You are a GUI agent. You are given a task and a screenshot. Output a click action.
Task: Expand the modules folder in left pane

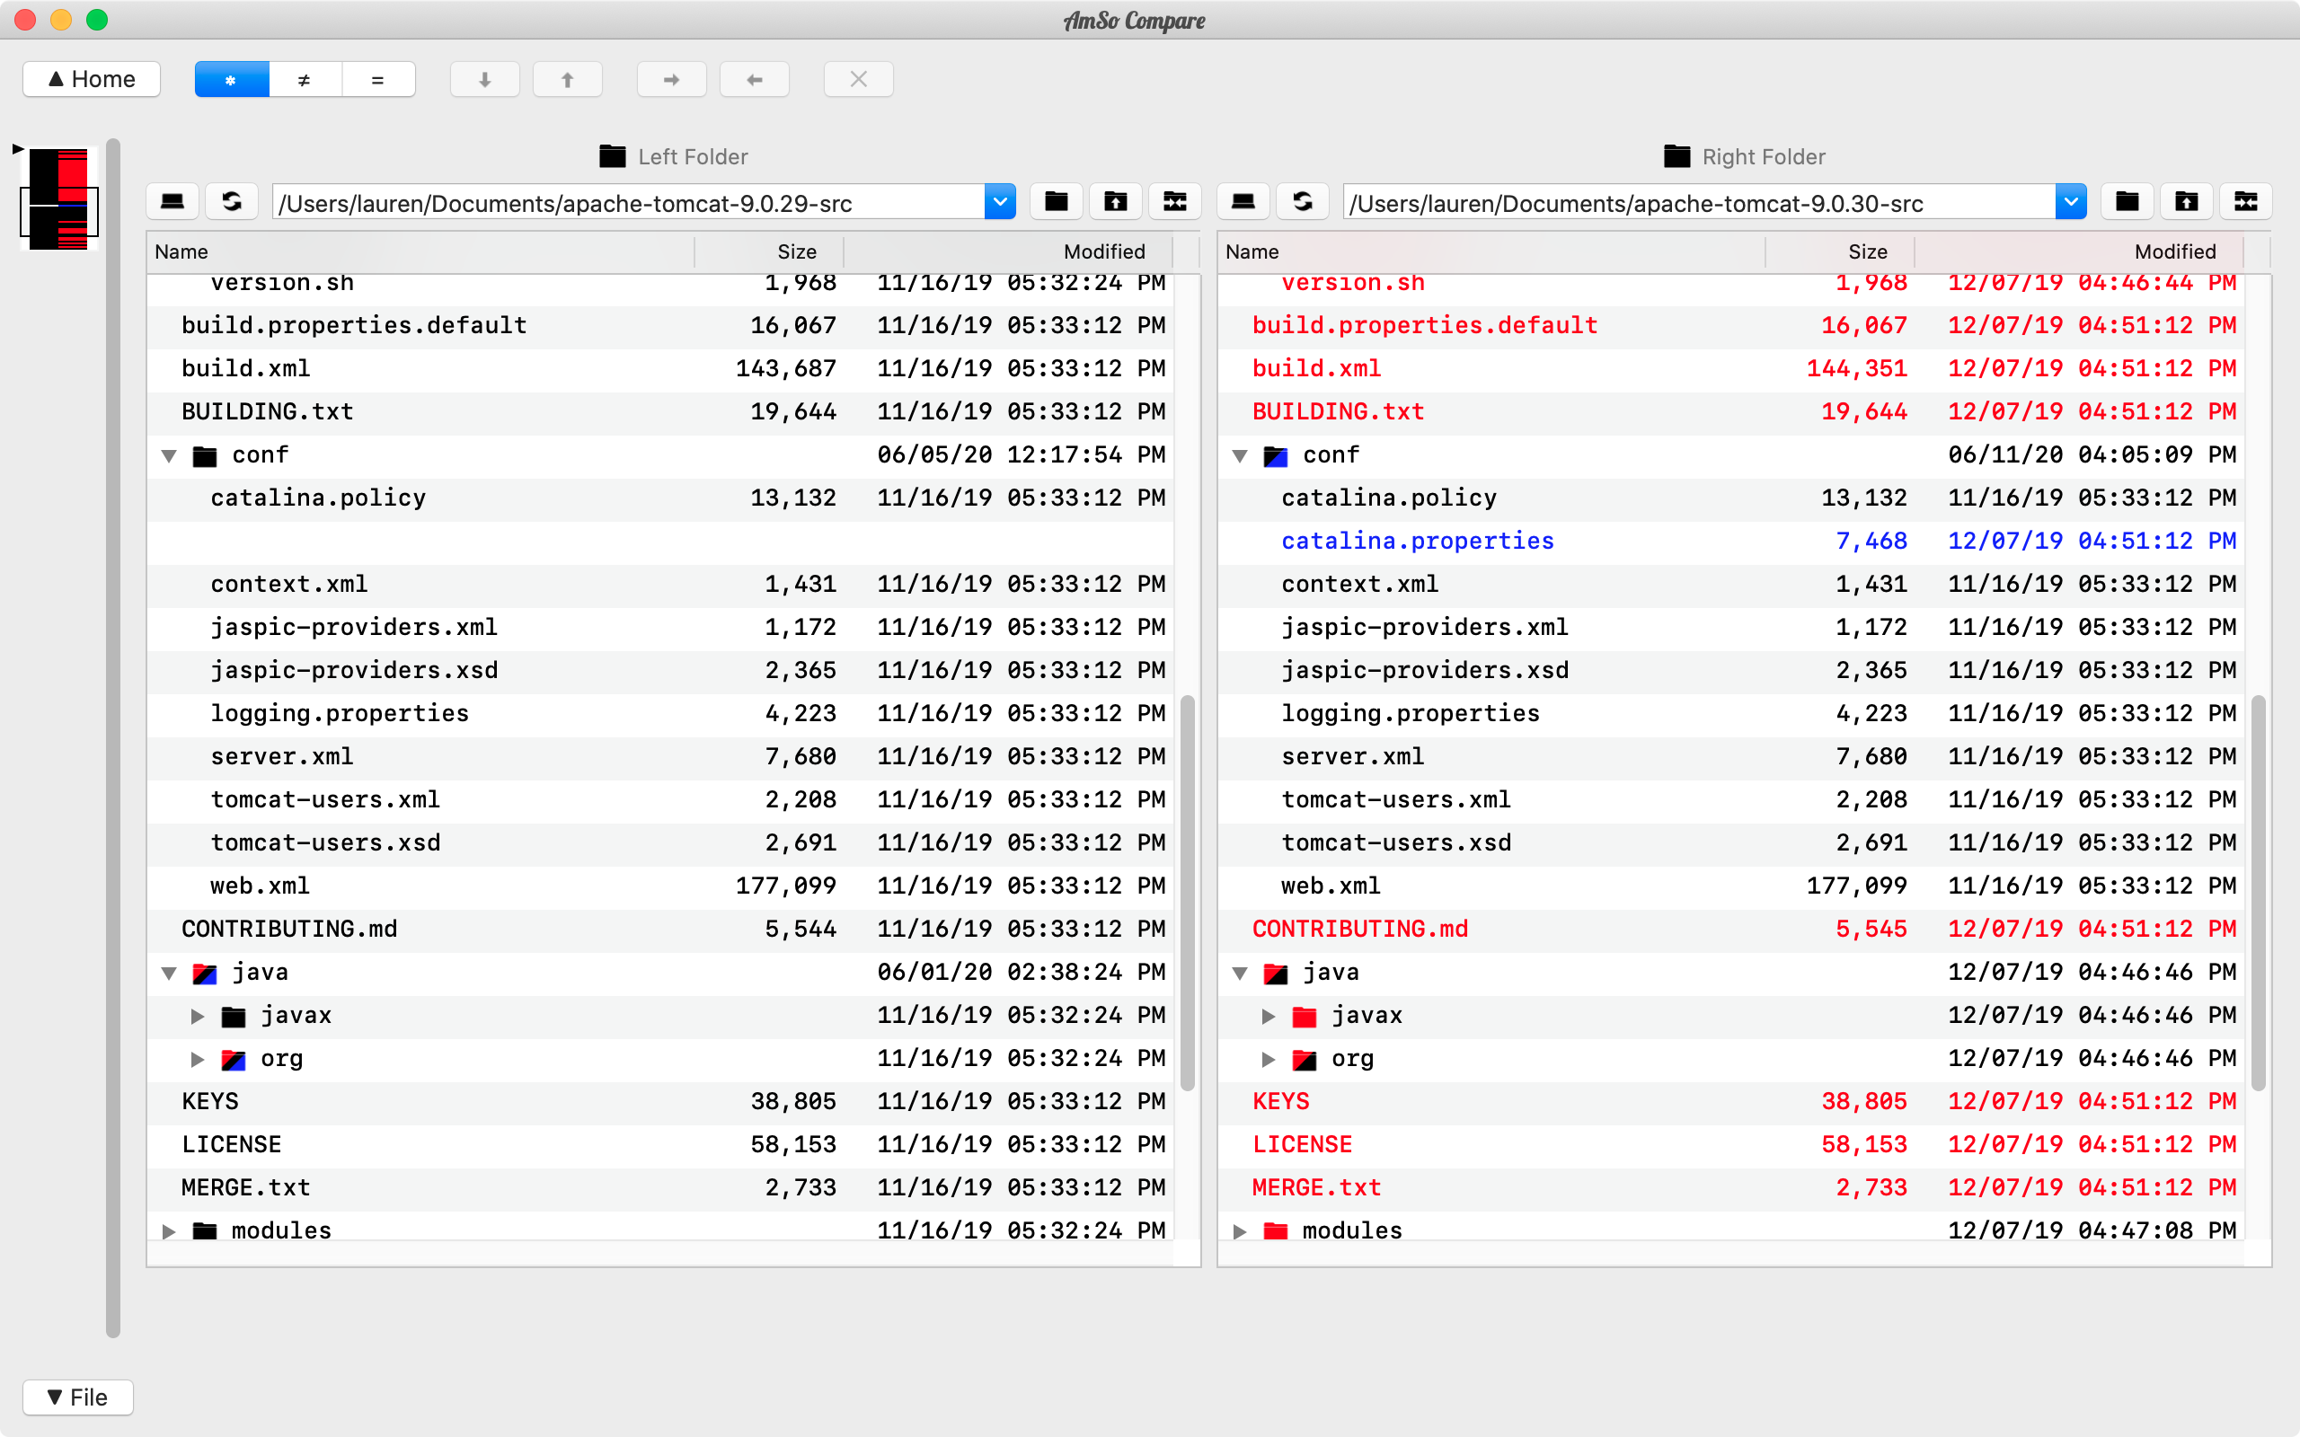[169, 1231]
